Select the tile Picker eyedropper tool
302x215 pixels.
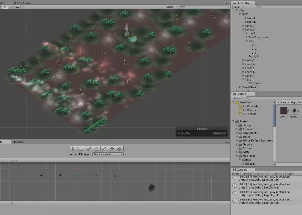(x=104, y=149)
